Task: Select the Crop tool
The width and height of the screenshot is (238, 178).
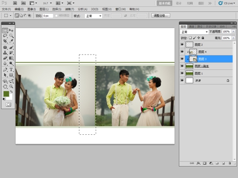Action: point(5,41)
